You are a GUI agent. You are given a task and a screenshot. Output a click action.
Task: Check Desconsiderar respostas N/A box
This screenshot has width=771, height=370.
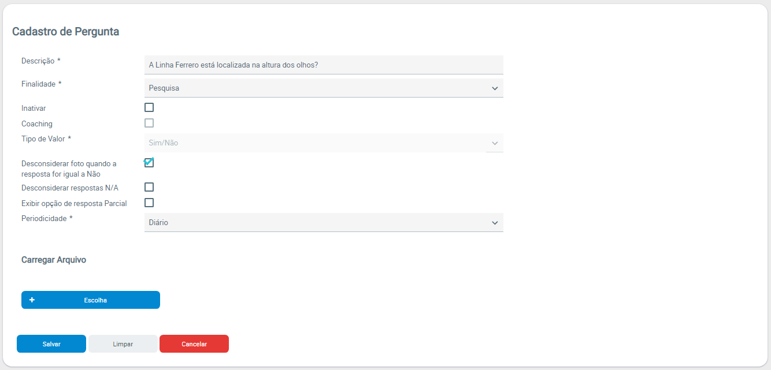149,187
